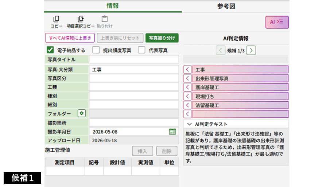Click the 挿入 button
The width and height of the screenshot is (334, 187).
pyautogui.click(x=142, y=151)
